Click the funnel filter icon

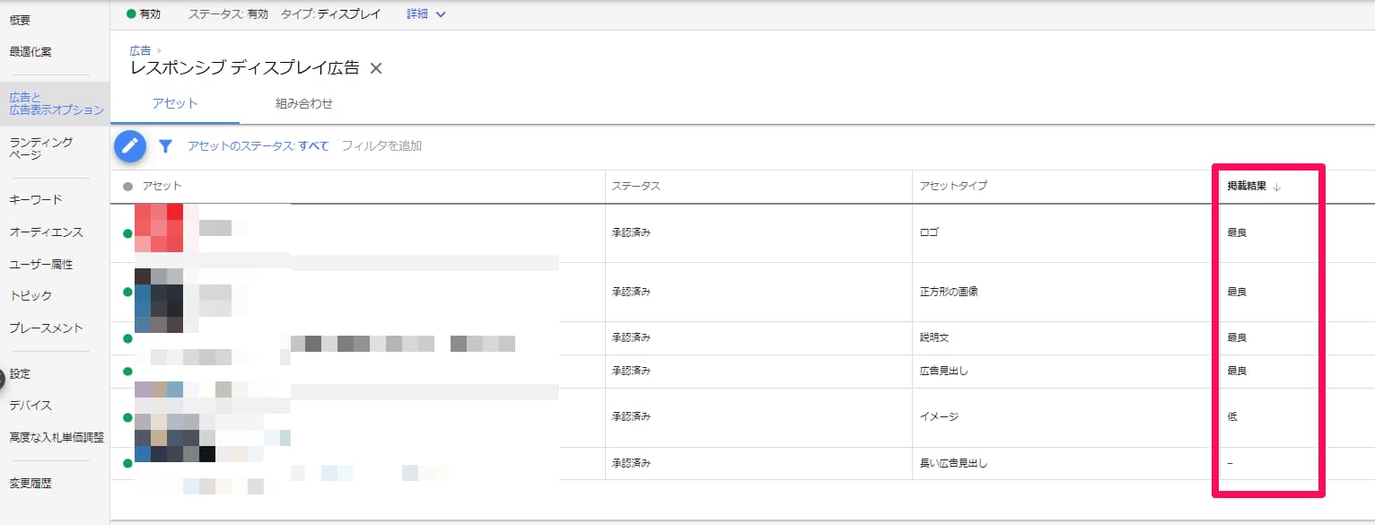click(x=165, y=146)
